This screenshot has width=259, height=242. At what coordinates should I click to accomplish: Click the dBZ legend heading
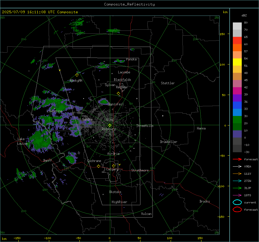pos(244,16)
